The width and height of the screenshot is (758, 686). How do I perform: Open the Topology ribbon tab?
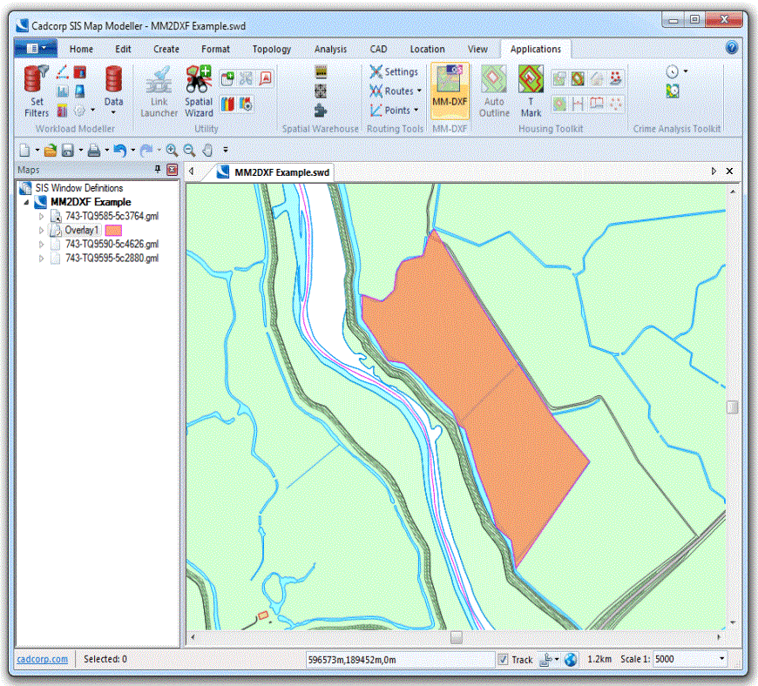(272, 50)
